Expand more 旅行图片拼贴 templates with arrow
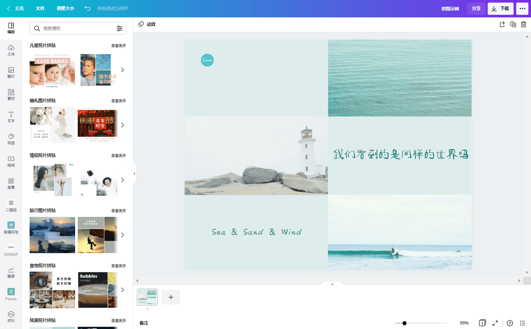Screen dimensions: 531x329 coord(122,235)
